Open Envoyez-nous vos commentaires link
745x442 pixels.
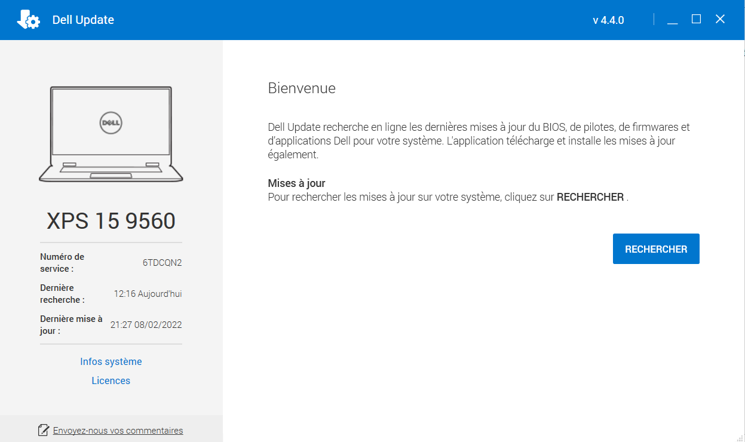pos(118,430)
